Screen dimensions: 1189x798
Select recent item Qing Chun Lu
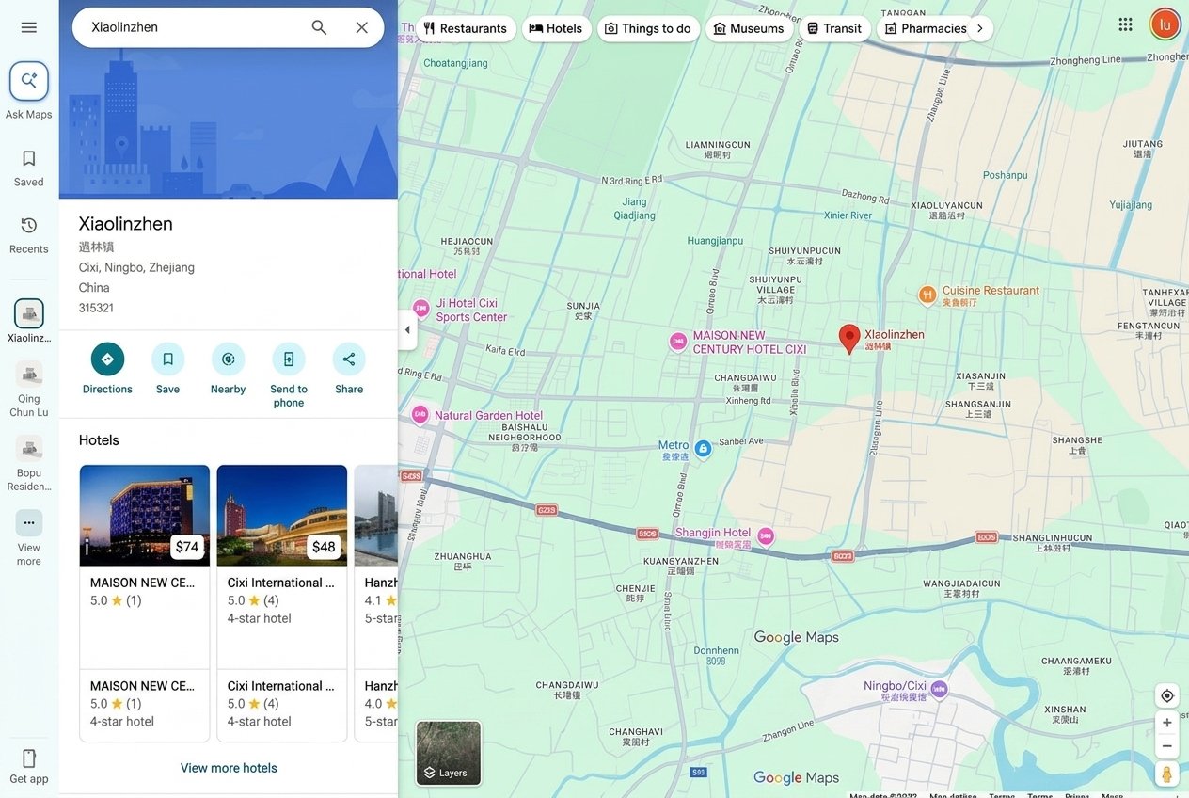coord(28,389)
